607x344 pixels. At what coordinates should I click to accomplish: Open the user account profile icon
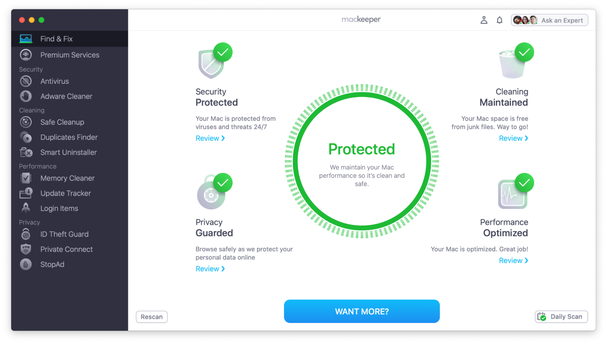coord(484,20)
